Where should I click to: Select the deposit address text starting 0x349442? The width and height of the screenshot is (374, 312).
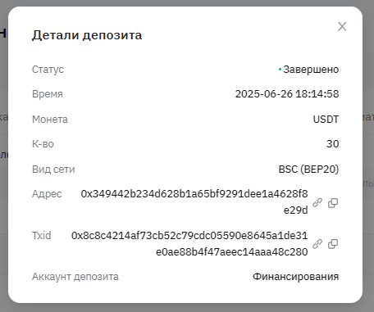pos(194,202)
